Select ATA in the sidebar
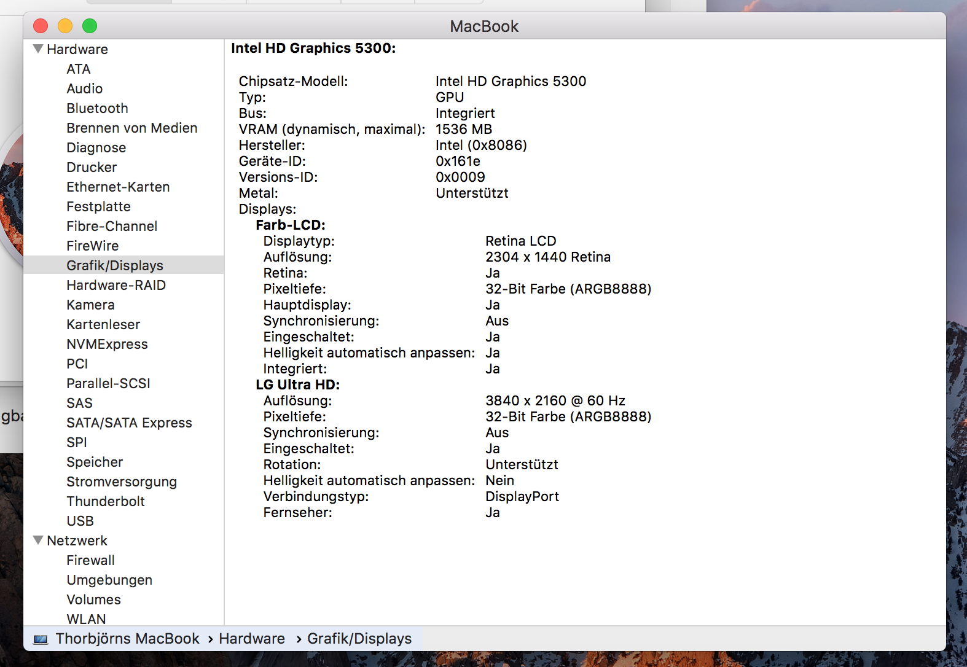This screenshot has height=667, width=967. click(79, 69)
